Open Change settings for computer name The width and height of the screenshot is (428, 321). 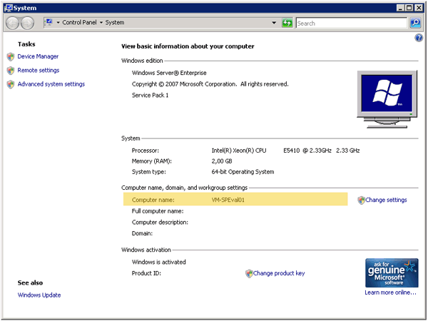coord(386,200)
